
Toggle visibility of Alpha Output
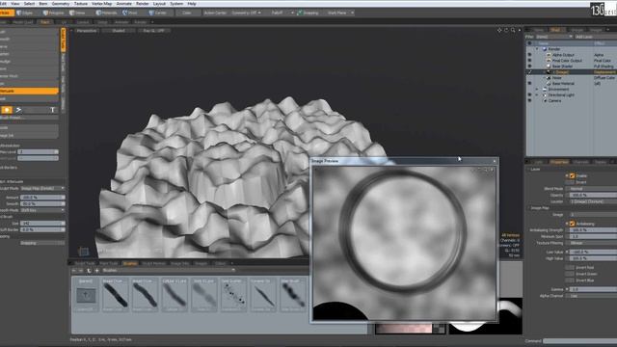529,55
